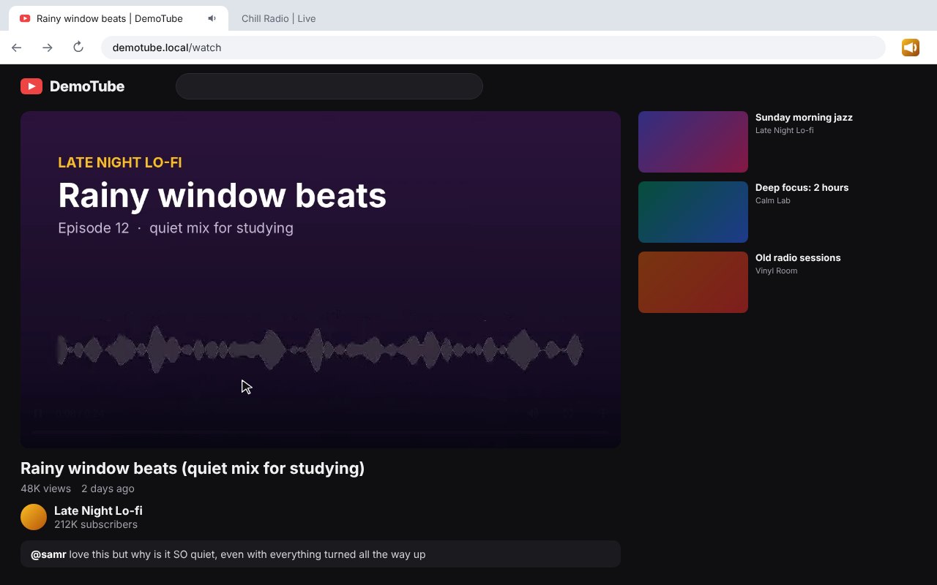Click the large 'Rainy window beats' title in the video
The width and height of the screenshot is (937, 585).
(x=222, y=195)
